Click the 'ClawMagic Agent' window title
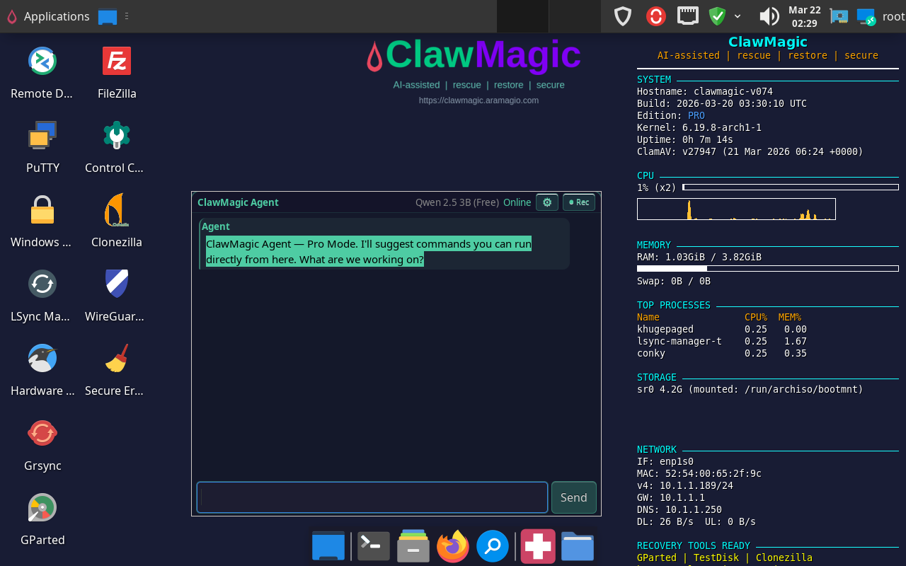Image resolution: width=906 pixels, height=566 pixels. click(238, 202)
